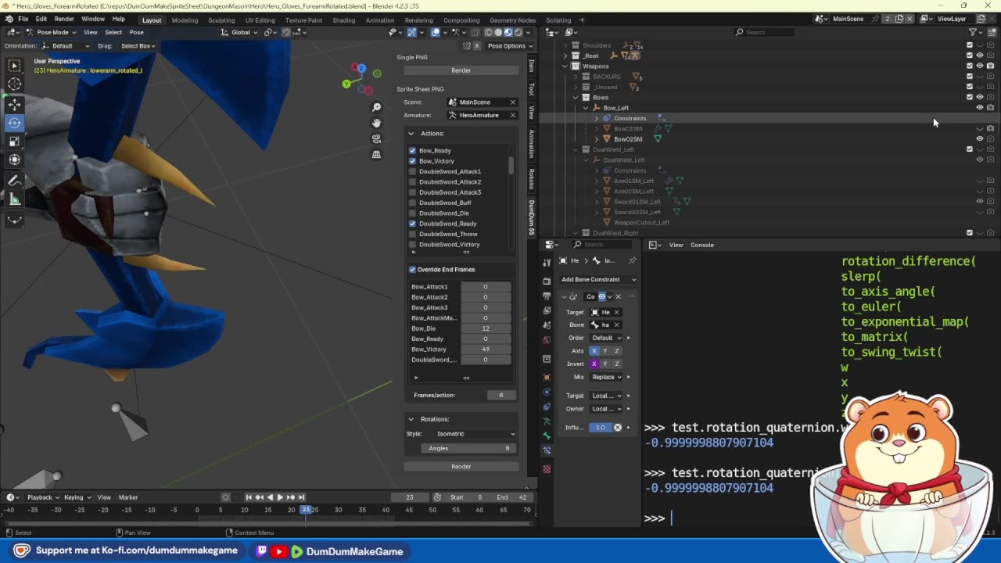Viewport: 1001px width, 563px height.
Task: Switch to the Animation workspace tab
Action: pyautogui.click(x=380, y=20)
